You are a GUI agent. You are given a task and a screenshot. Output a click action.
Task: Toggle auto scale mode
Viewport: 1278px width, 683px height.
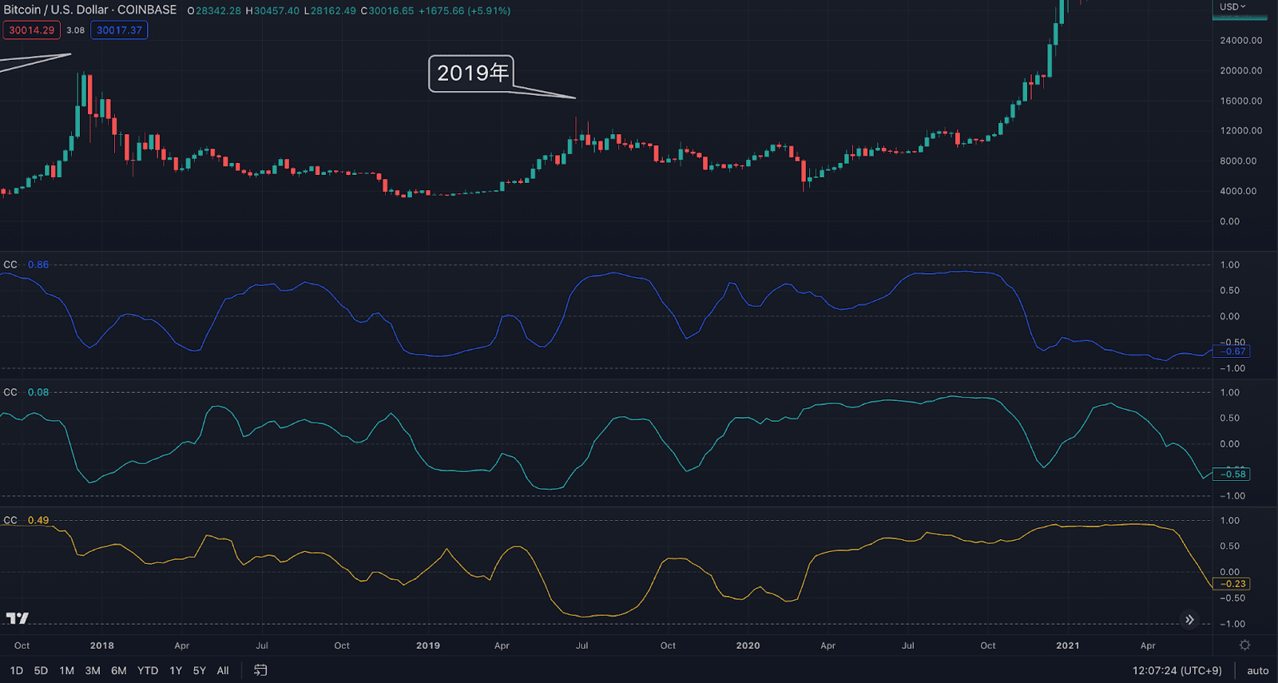(x=1257, y=670)
